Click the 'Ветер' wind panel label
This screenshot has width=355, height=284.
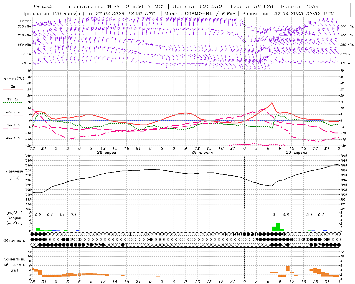[x=26, y=21]
